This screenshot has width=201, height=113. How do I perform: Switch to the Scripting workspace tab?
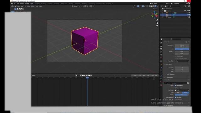click(x=108, y=4)
